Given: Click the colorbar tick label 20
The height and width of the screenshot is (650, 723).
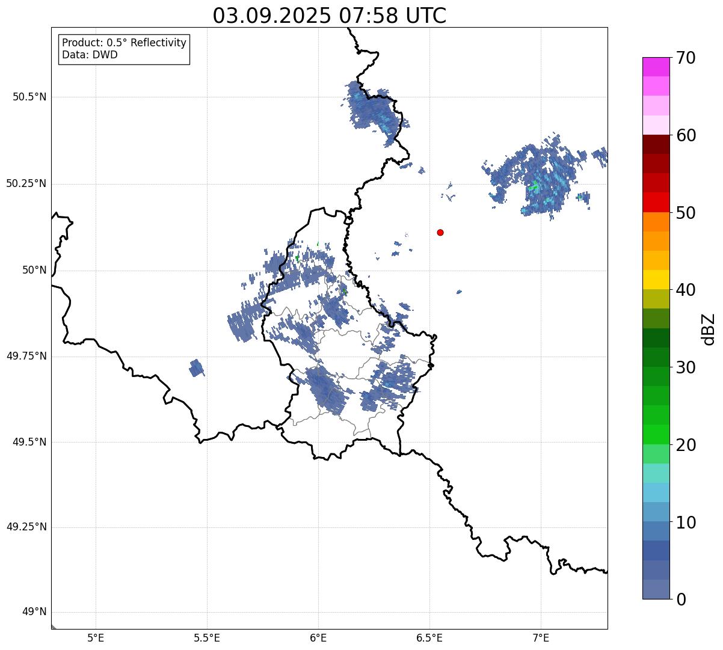Looking at the screenshot, I should point(685,445).
